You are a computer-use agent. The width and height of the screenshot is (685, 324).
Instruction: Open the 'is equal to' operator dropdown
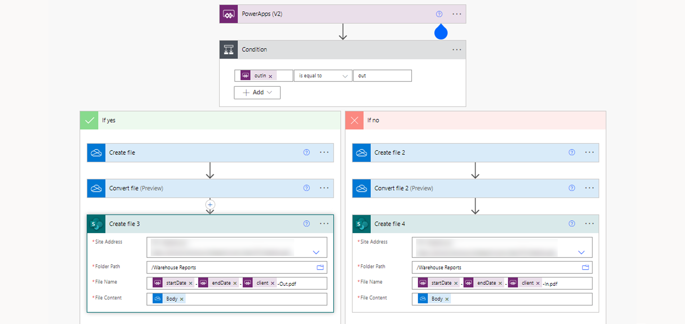(323, 76)
